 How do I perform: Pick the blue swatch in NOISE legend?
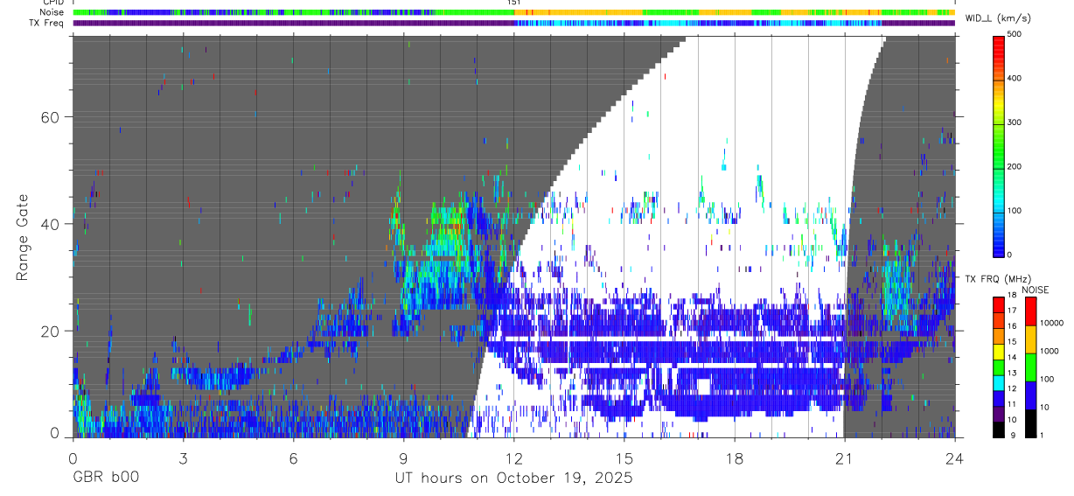pos(1029,395)
